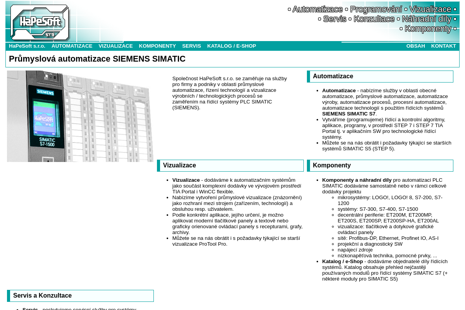Click the Siemens SIMATIC S7-1500 image
This screenshot has width=465, height=310.
(80, 116)
